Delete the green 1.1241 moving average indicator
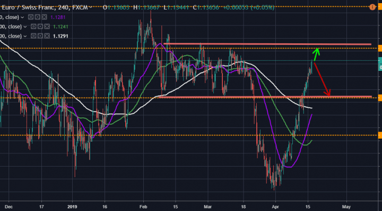 coord(47,26)
